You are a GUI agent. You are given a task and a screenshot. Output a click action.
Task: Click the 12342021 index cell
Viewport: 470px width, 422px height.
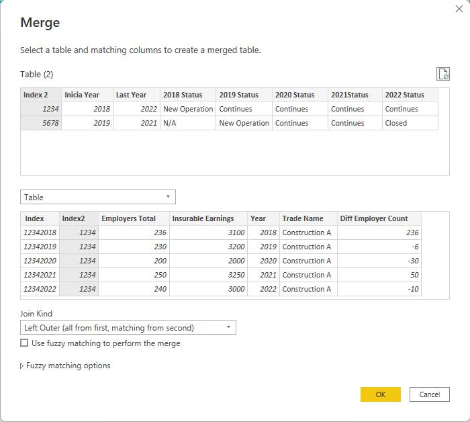pyautogui.click(x=40, y=275)
